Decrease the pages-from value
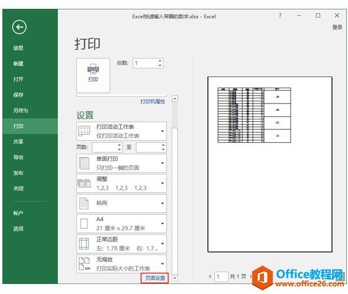Viewport: 348px width, 294px height. (120, 150)
